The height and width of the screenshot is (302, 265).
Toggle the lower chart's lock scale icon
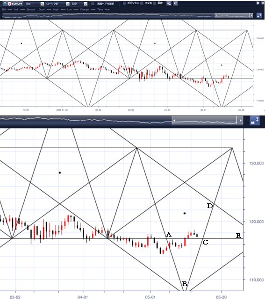[255, 120]
